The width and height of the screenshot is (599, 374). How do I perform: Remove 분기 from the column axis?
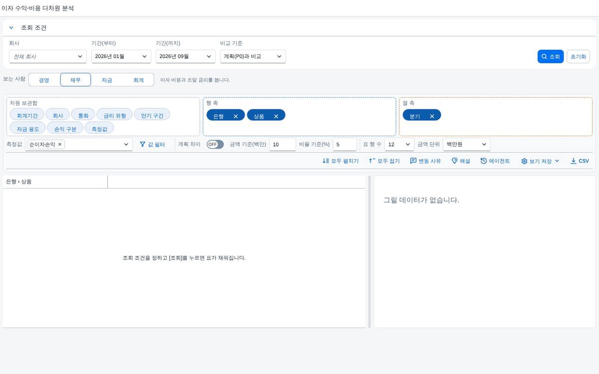click(x=432, y=116)
